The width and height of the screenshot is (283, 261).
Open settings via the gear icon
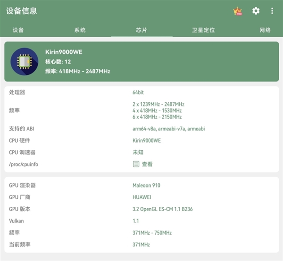click(256, 11)
